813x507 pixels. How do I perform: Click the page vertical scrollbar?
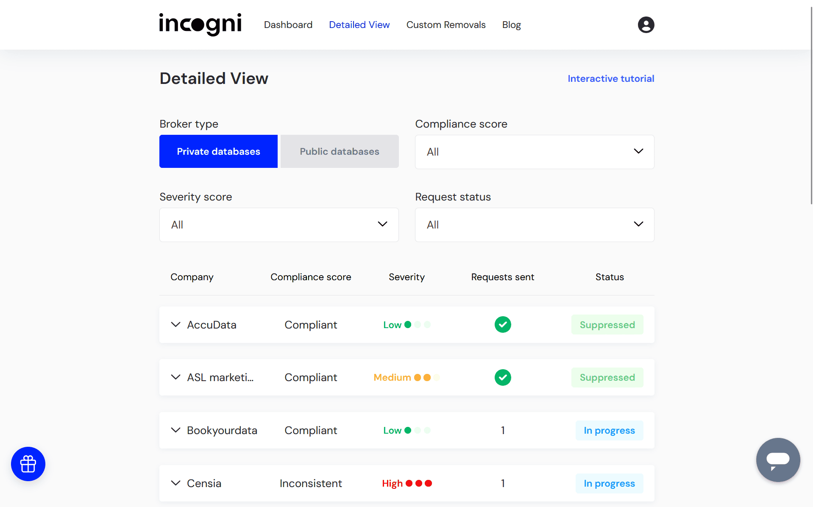tap(810, 106)
